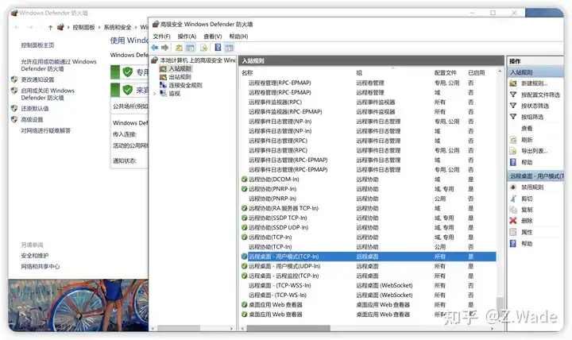572x340 pixels.
Task: Open 属性 in the actions pane
Action: click(527, 232)
